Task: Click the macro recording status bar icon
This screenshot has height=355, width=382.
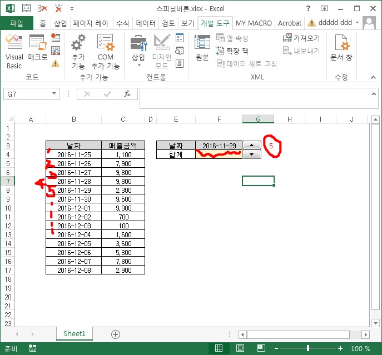Action: click(33, 348)
